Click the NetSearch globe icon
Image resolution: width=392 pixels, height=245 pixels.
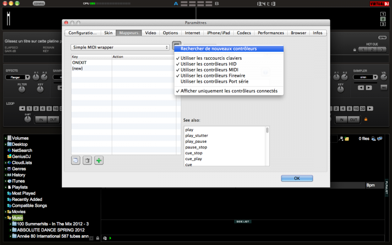coord(9,150)
